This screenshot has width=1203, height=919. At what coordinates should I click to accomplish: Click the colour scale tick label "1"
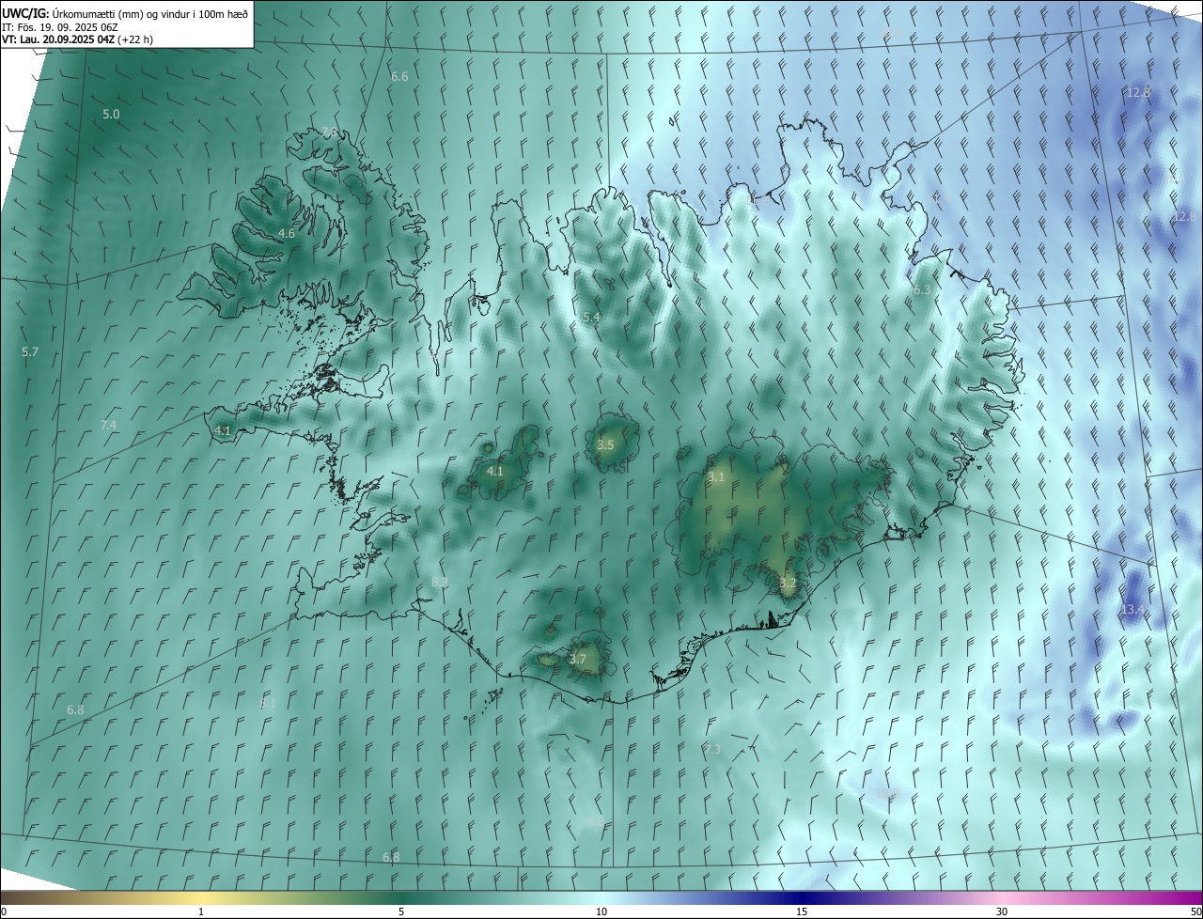[x=201, y=911]
